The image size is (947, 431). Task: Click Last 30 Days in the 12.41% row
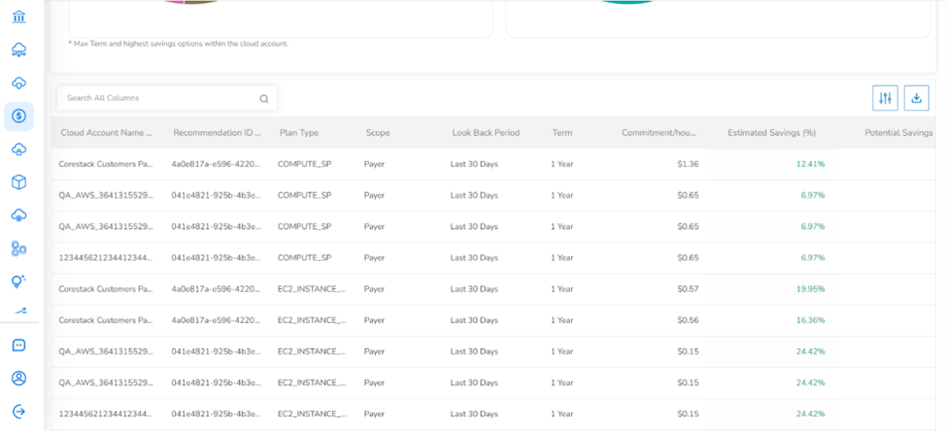tap(474, 164)
